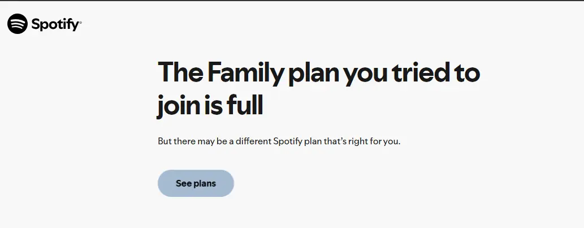Image resolution: width=584 pixels, height=228 pixels.
Task: Select the word "tried" in the headline
Action: point(422,71)
